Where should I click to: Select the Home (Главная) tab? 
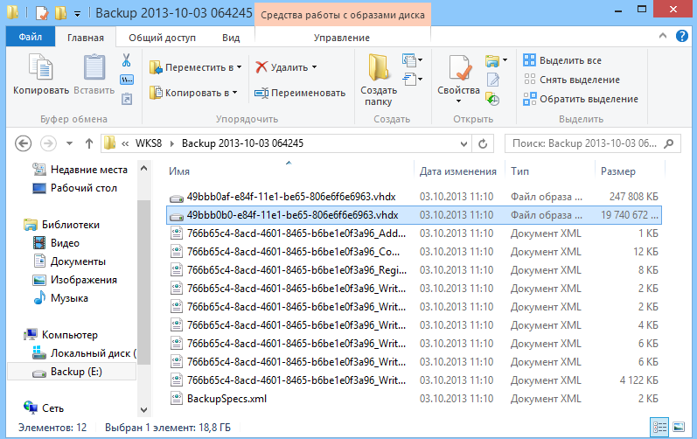point(86,38)
